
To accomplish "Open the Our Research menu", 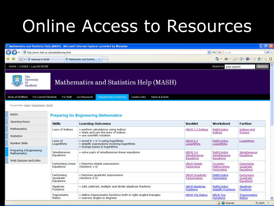I will (x=85, y=97).
